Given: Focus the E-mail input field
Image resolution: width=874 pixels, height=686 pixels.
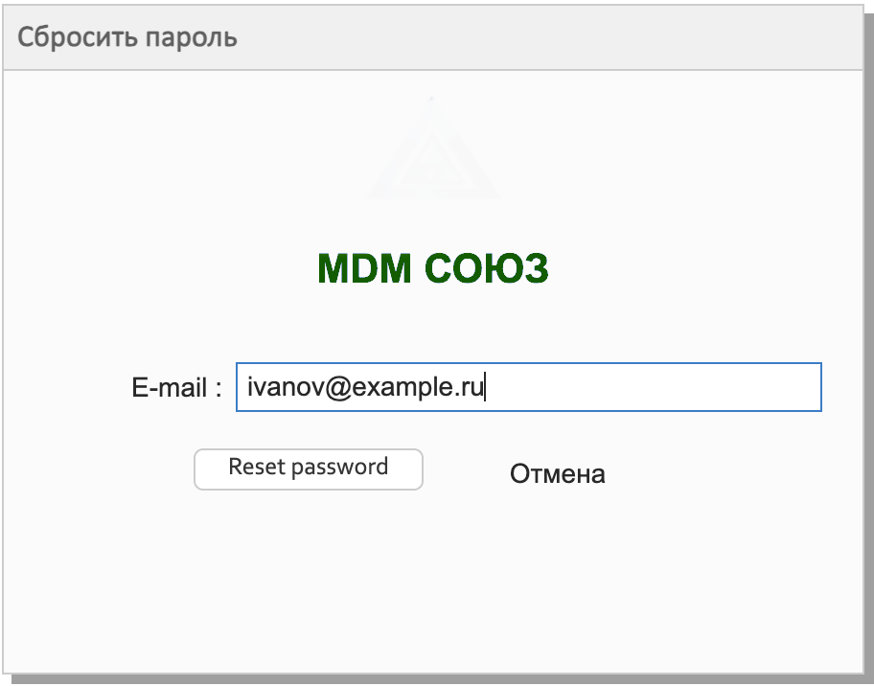Looking at the screenshot, I should 528,387.
